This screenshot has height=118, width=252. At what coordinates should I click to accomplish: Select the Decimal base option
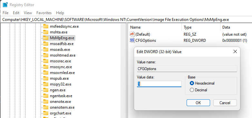click(199, 90)
